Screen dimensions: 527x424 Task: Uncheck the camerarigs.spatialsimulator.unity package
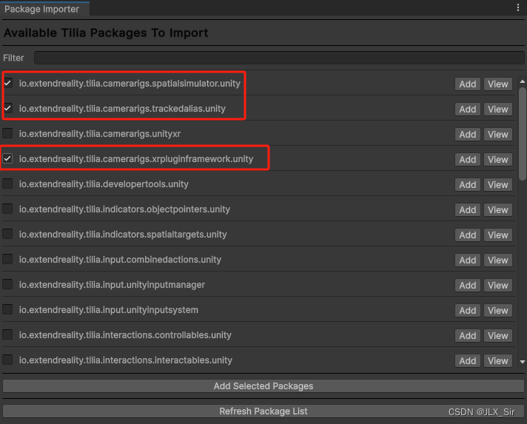tap(7, 83)
